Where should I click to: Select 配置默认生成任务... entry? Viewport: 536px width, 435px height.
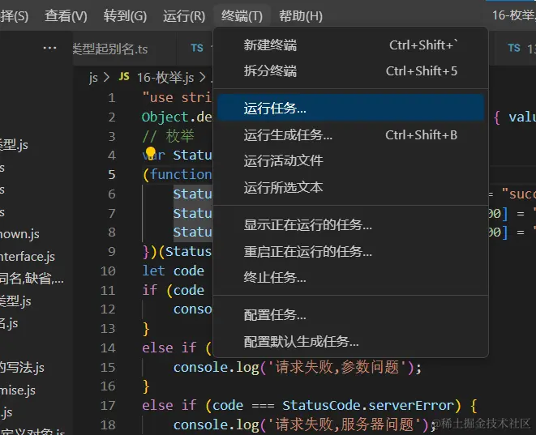[350, 342]
